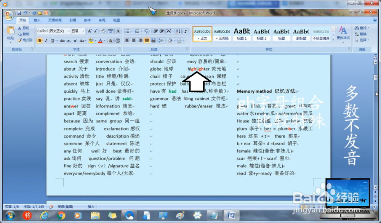Decrease paragraph indent
Viewport: 381px width, 223px height.
click(x=155, y=31)
